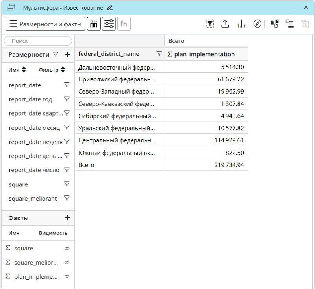Sort dimensions by Фильтр column
This screenshot has height=289, width=315.
pos(62,70)
